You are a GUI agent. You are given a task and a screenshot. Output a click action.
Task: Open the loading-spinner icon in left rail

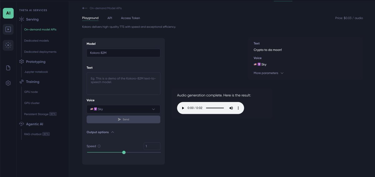[8, 45]
